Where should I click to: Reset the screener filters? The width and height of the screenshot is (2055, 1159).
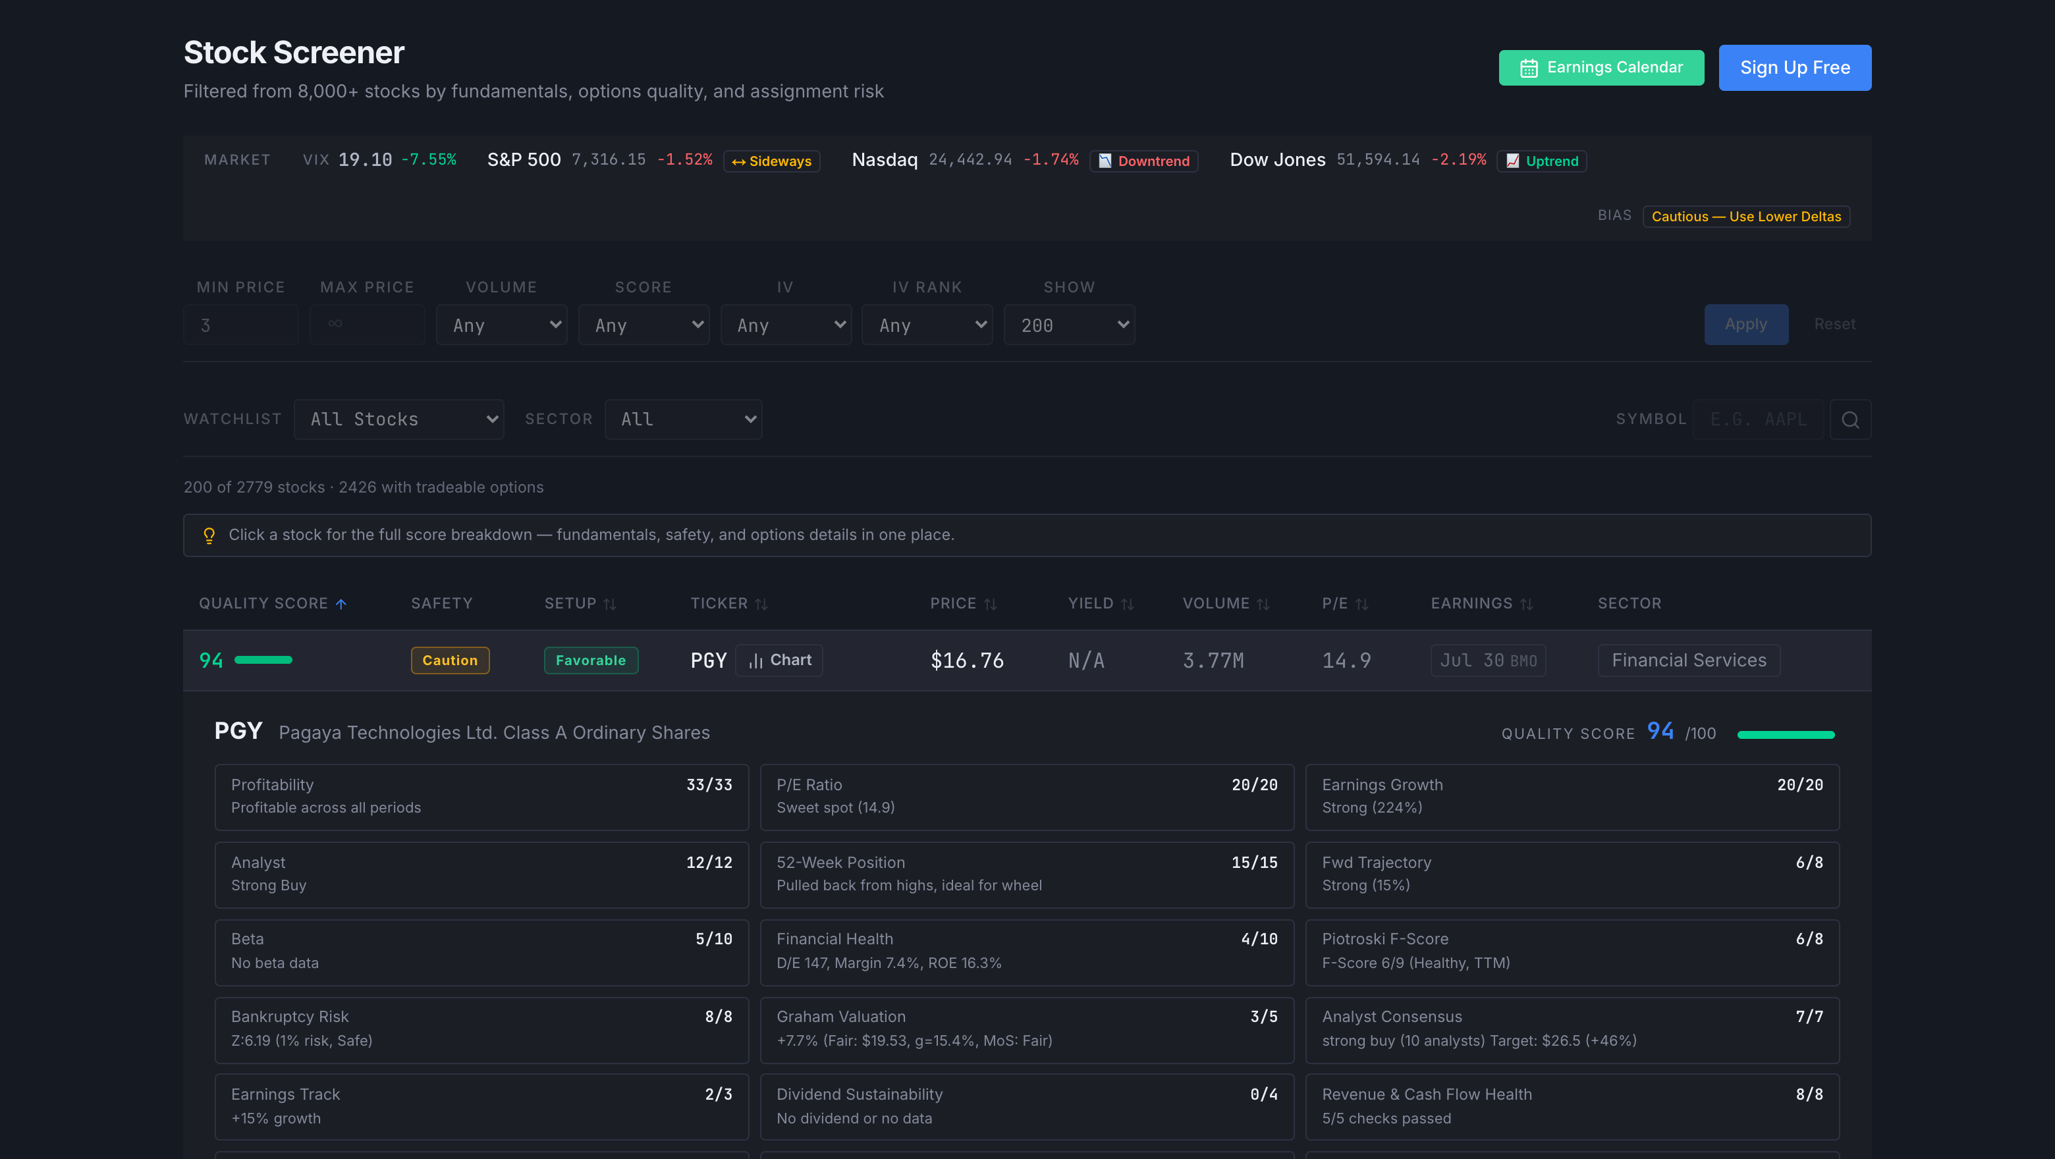pos(1835,325)
